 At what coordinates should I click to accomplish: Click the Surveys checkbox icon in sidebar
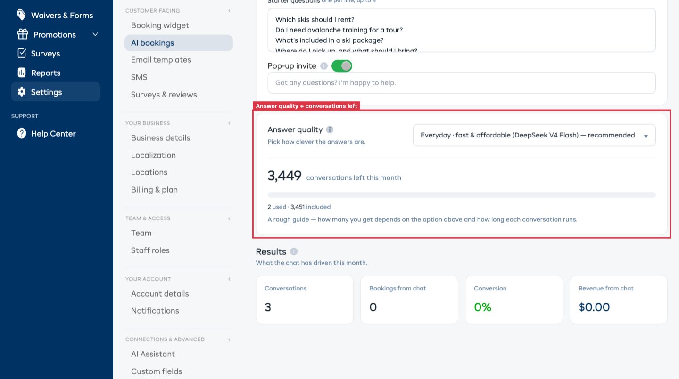pyautogui.click(x=22, y=53)
